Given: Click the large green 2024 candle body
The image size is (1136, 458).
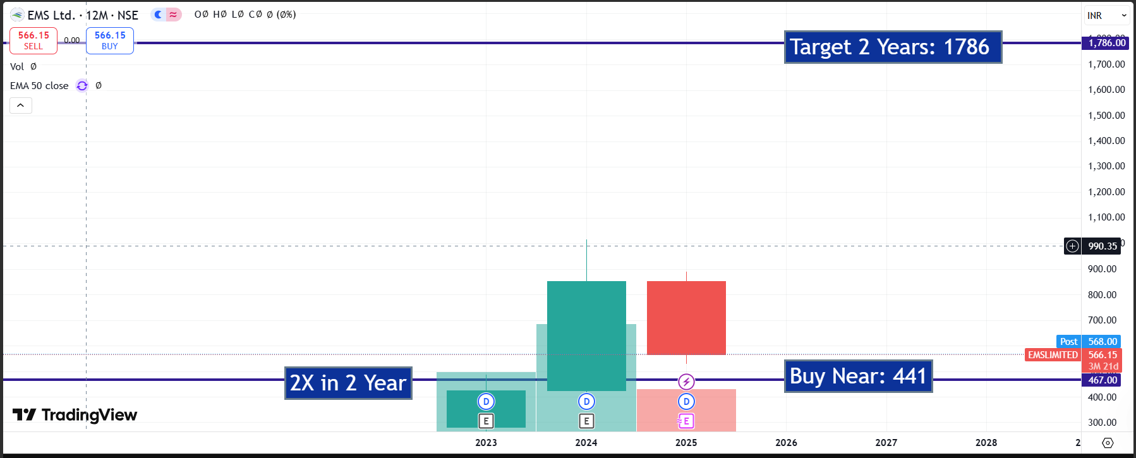Looking at the screenshot, I should pos(586,335).
